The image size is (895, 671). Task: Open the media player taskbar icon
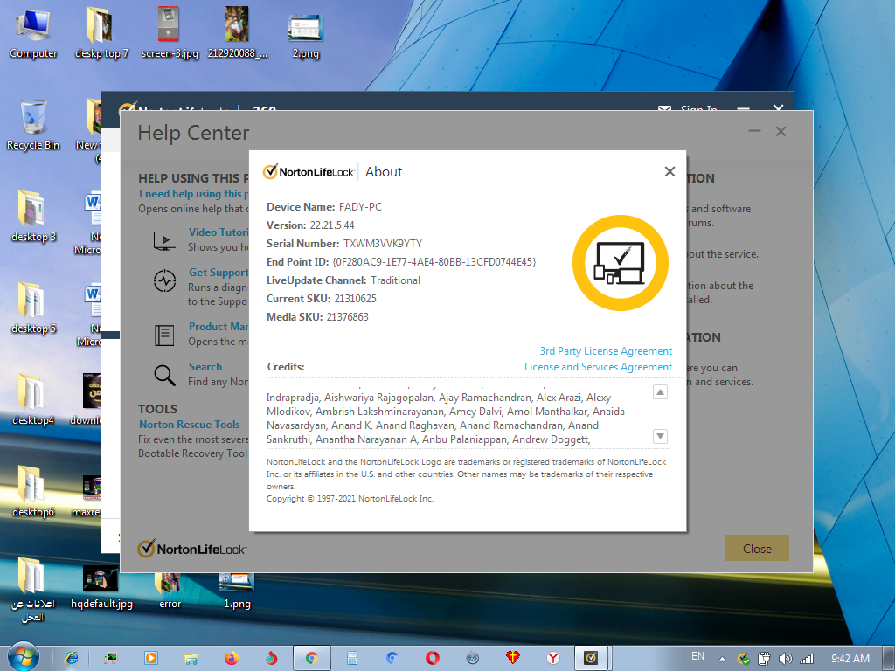click(150, 658)
